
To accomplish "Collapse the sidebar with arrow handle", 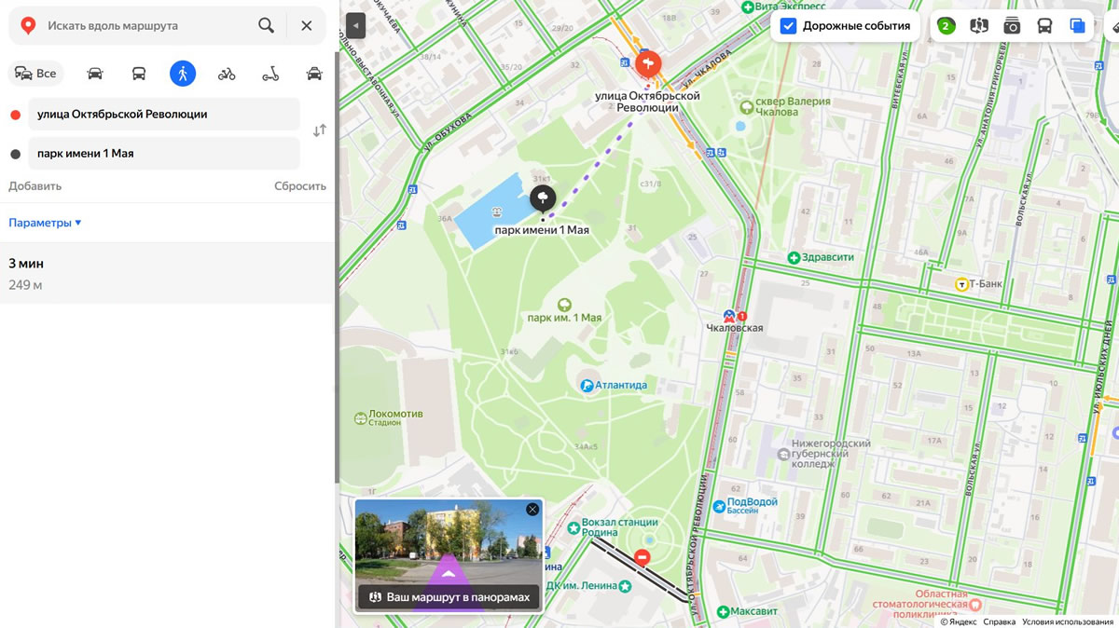I will (355, 26).
